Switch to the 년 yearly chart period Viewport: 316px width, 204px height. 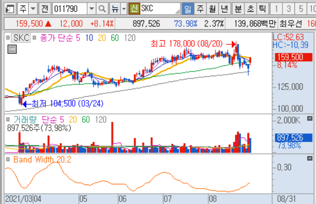pyautogui.click(x=224, y=9)
